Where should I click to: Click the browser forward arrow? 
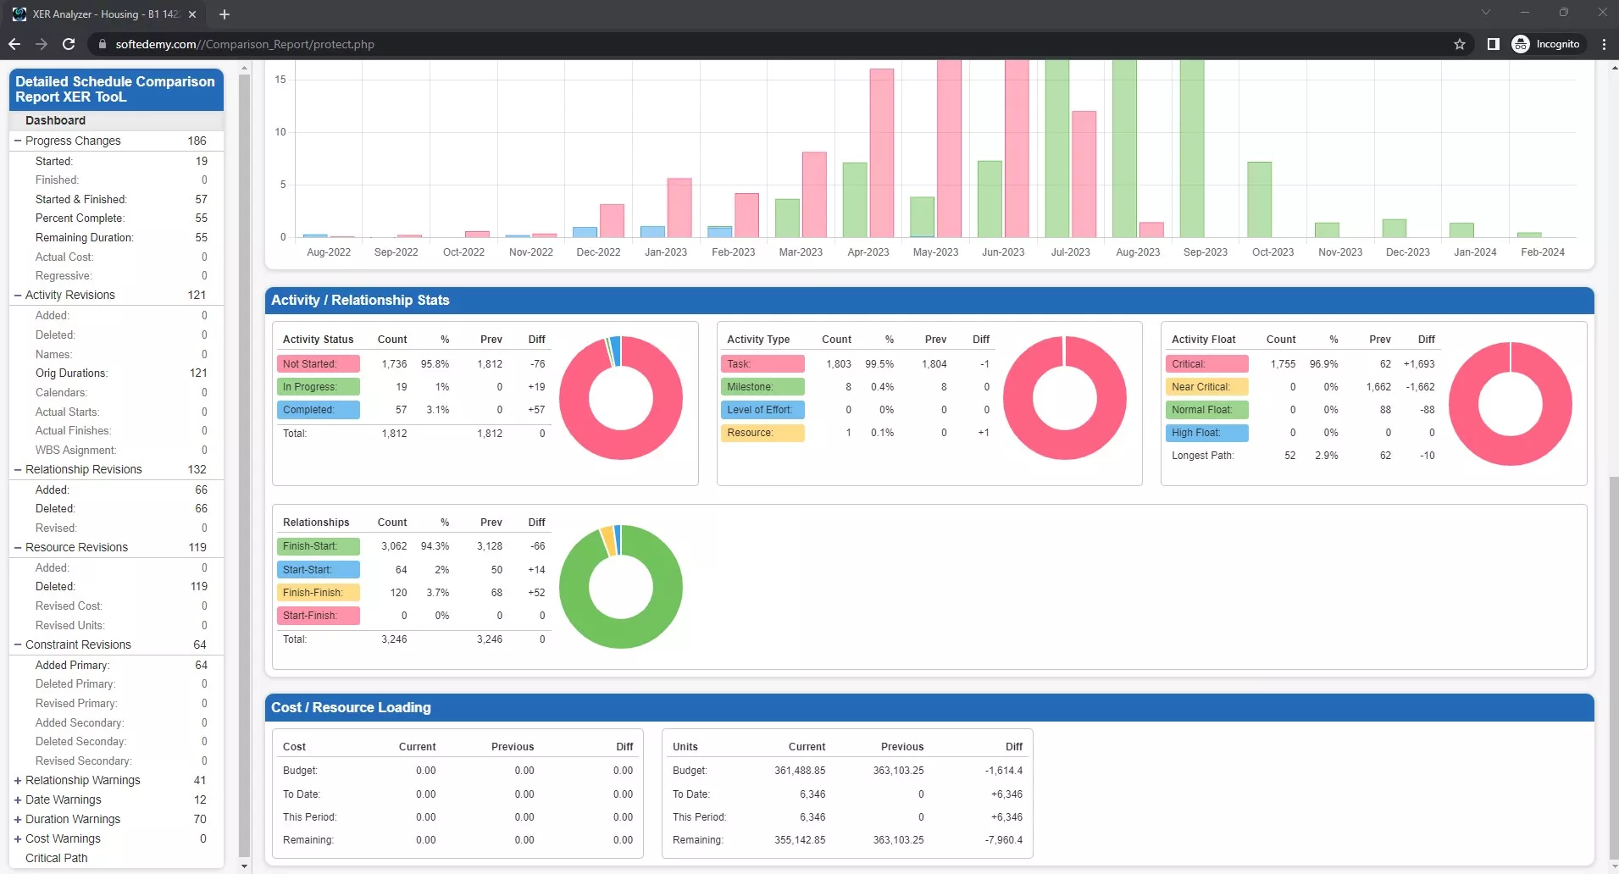click(x=42, y=44)
